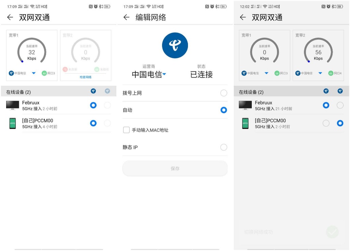Tap PCCM00's selected radio on the 17:09 screen
Screen dimensions: 350x251
point(93,123)
